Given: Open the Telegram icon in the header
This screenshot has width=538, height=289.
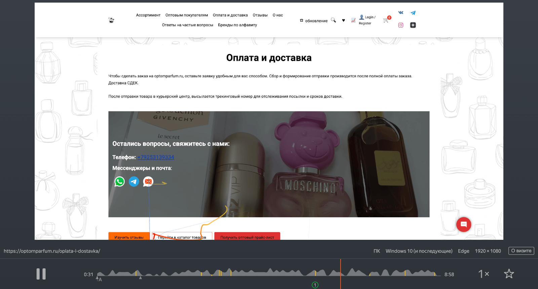Looking at the screenshot, I should [x=413, y=13].
